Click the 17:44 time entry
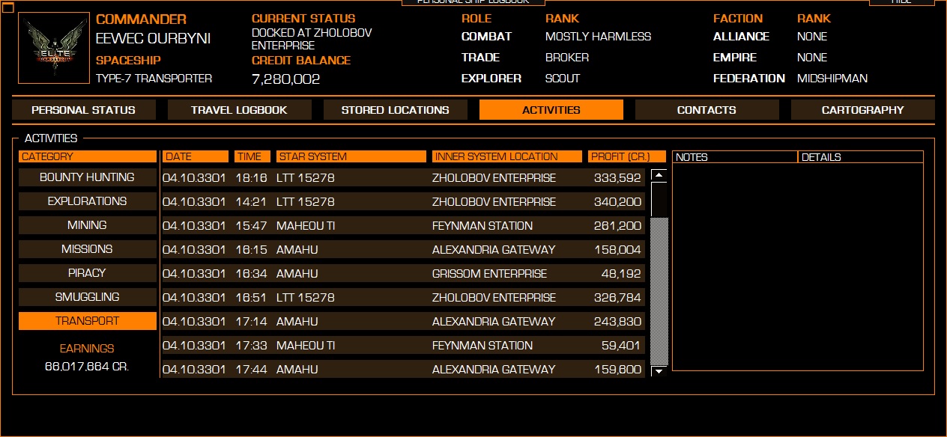 (x=252, y=370)
